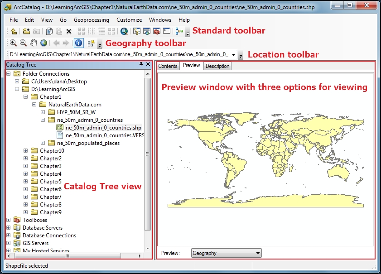Go back to previous extent arrow

click(56, 43)
